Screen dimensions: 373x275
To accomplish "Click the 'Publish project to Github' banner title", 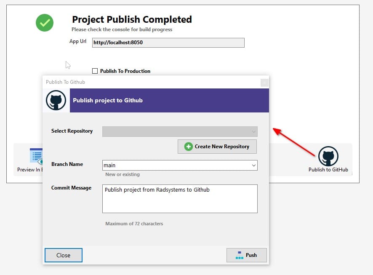I will pos(108,100).
